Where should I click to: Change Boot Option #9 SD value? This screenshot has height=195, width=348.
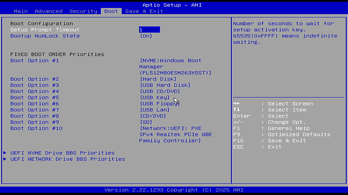coord(146,122)
